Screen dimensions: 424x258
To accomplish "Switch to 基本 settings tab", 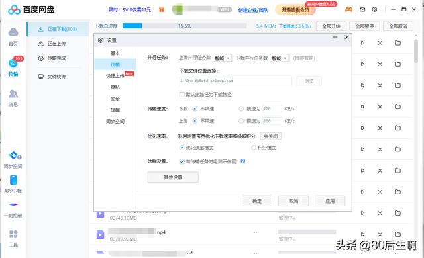I will (x=115, y=53).
